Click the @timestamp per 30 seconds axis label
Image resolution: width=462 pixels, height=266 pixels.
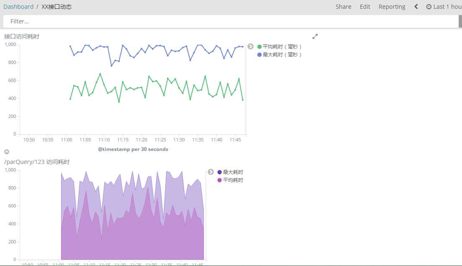[x=133, y=149]
